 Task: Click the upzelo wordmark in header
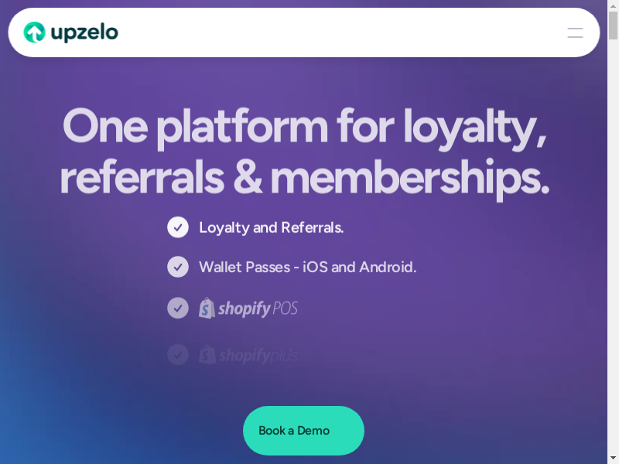85,32
